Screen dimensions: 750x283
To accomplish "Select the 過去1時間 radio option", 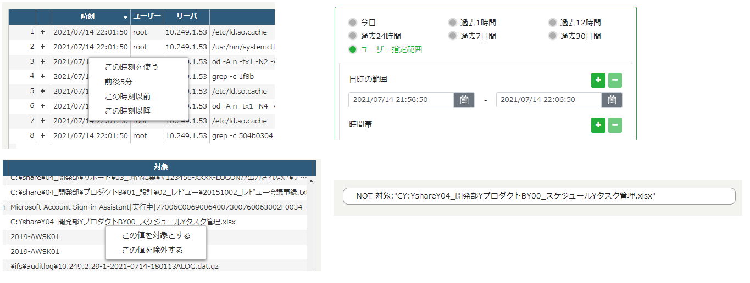I will click(453, 22).
